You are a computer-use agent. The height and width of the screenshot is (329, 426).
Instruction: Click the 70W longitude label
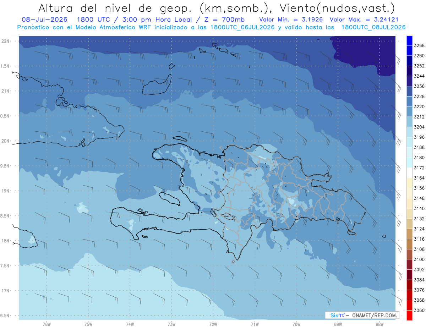296,324
